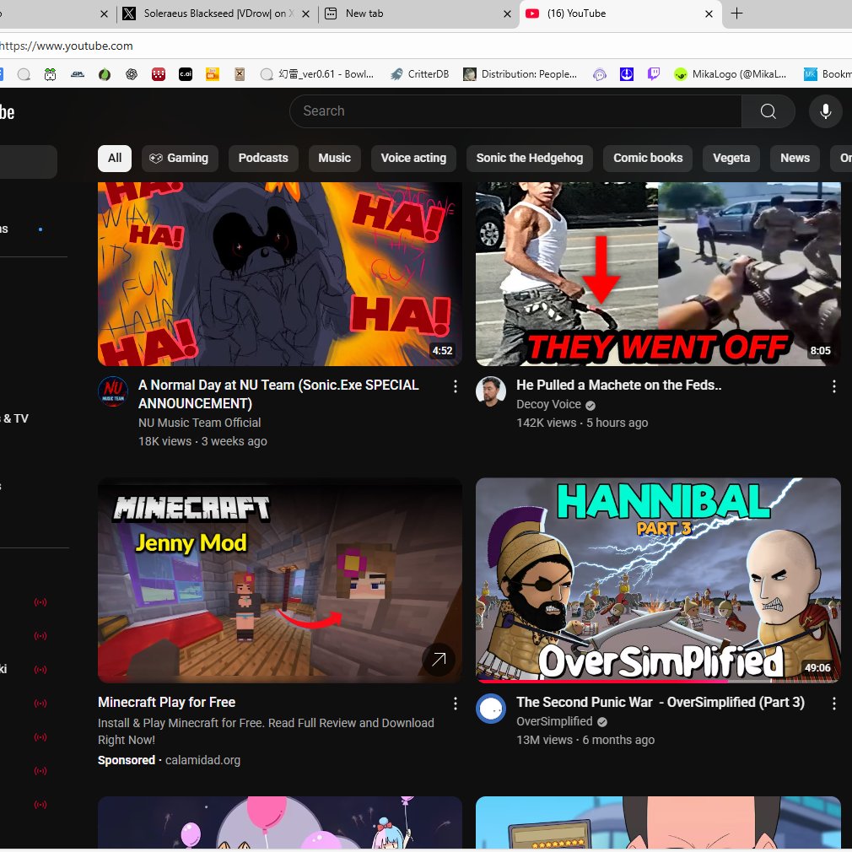The width and height of the screenshot is (852, 852).
Task: Open the c.ai bookmark icon
Action: pos(186,74)
